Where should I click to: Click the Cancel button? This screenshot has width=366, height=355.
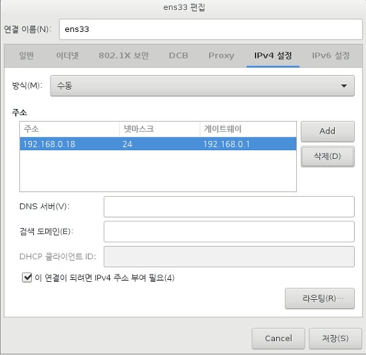coord(278,338)
